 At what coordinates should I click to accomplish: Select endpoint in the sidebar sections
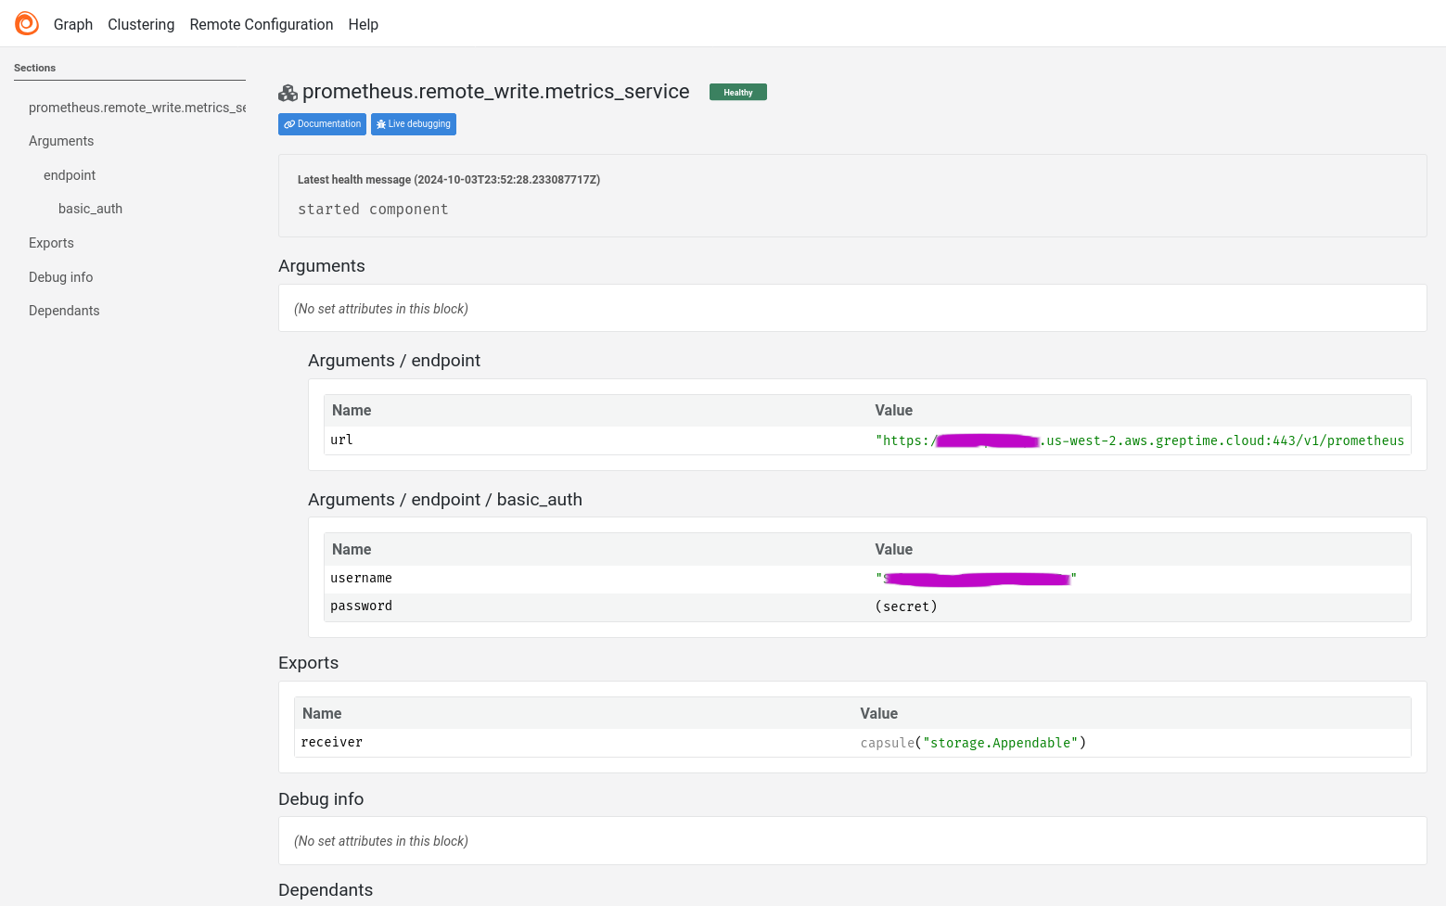pos(70,175)
